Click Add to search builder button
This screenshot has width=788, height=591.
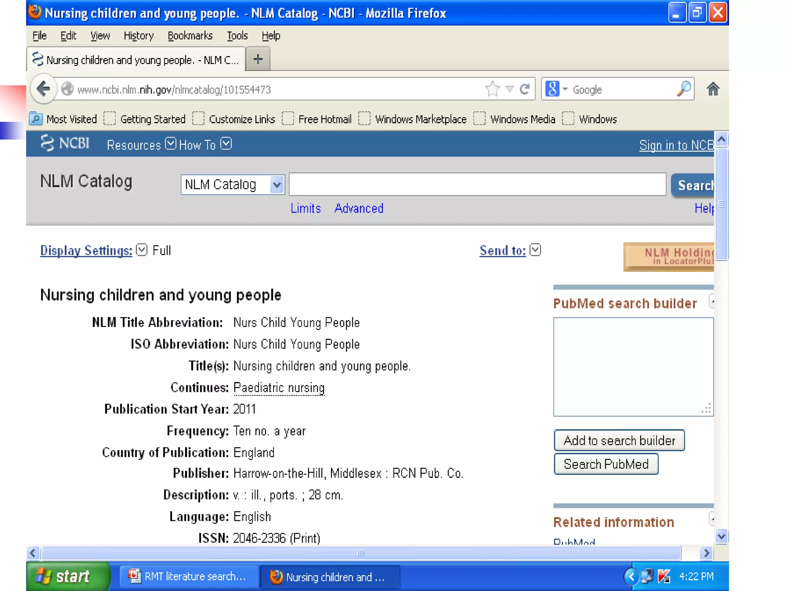coord(619,440)
